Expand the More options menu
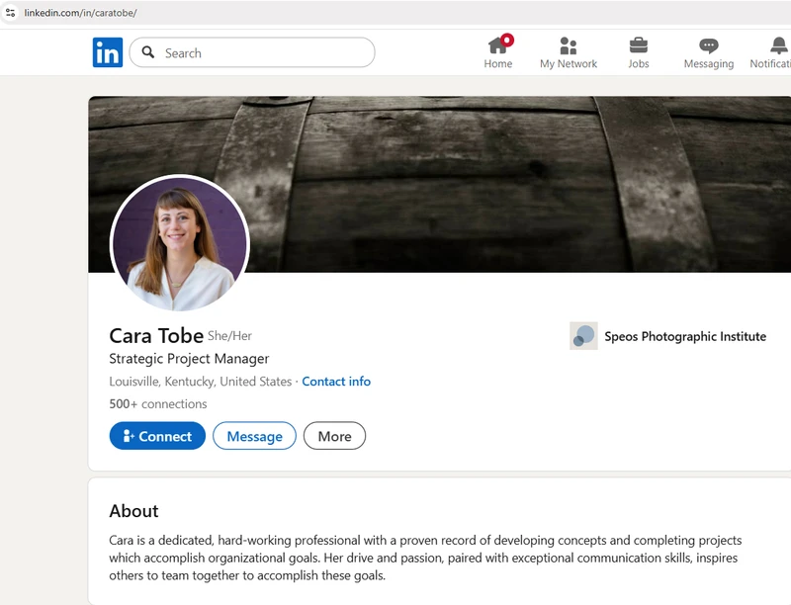This screenshot has height=605, width=791. click(334, 436)
